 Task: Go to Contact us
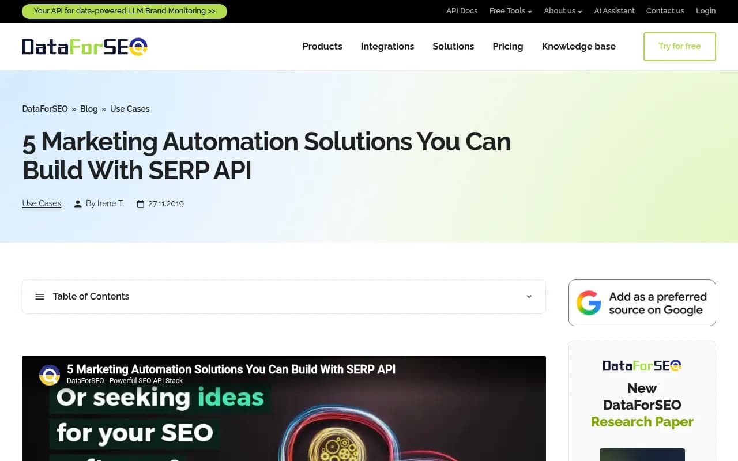(x=665, y=11)
